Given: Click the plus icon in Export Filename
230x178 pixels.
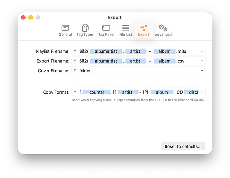Looking at the screenshot, I should 202,61.
